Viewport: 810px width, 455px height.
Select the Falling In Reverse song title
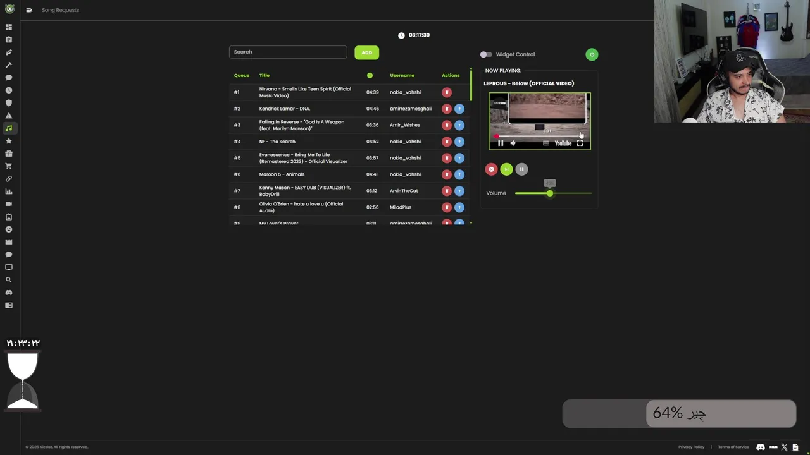click(x=302, y=125)
